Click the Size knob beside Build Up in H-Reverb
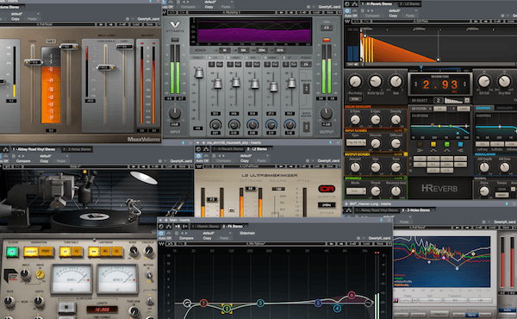The image size is (517, 319). pos(396,81)
